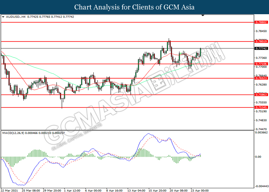
Task: Click the triangle arrow beside AUDUSD symbol
Action: click(x=3, y=17)
